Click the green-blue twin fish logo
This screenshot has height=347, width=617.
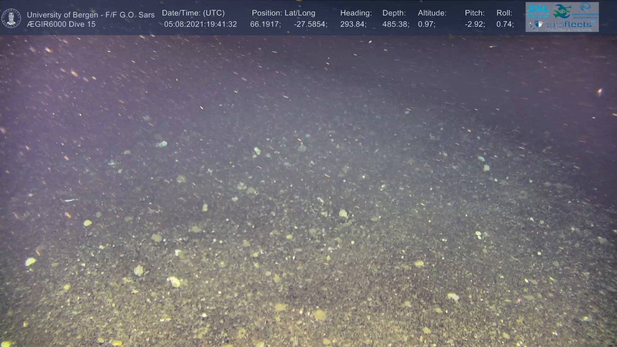pyautogui.click(x=562, y=11)
